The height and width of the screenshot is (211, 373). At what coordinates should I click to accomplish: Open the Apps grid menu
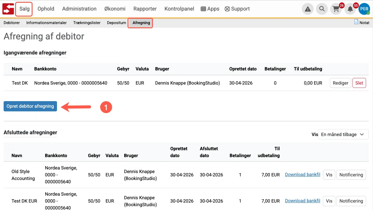pyautogui.click(x=210, y=9)
